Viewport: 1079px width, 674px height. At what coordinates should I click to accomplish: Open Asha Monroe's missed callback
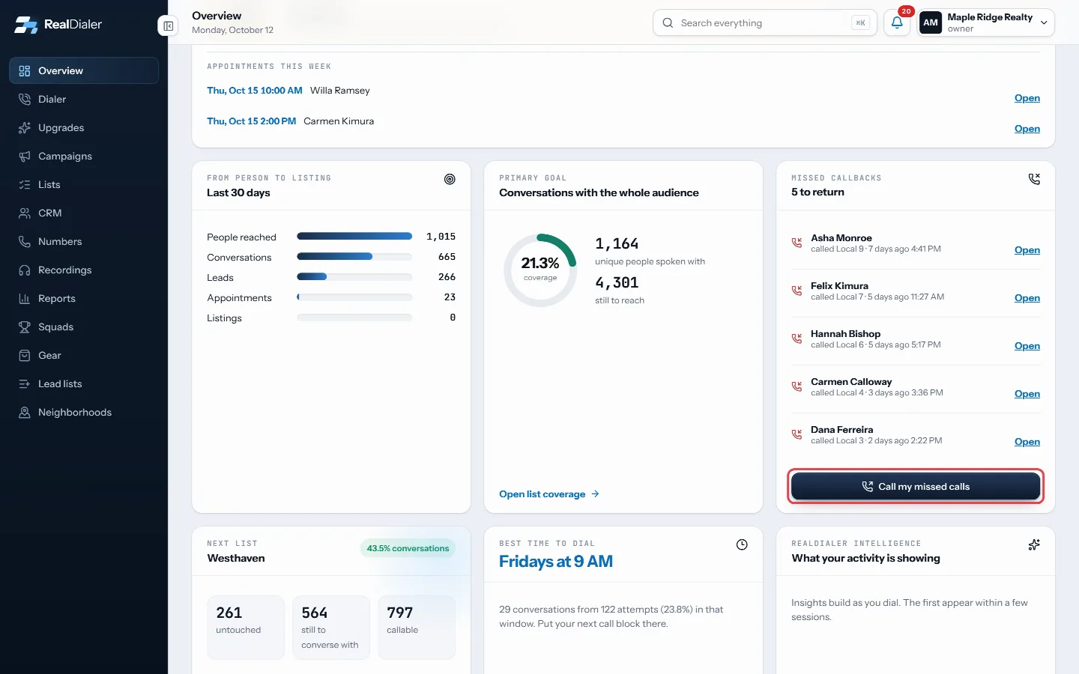pyautogui.click(x=1027, y=250)
